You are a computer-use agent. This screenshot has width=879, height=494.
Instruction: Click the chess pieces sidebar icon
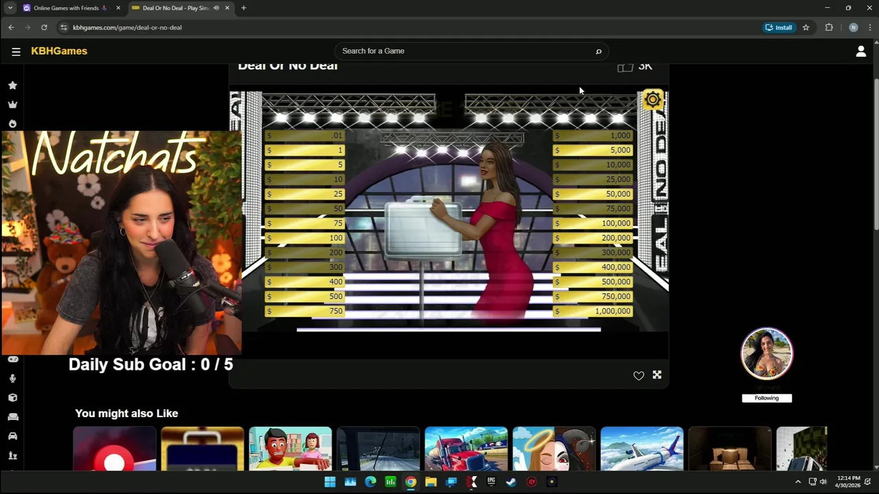click(12, 456)
